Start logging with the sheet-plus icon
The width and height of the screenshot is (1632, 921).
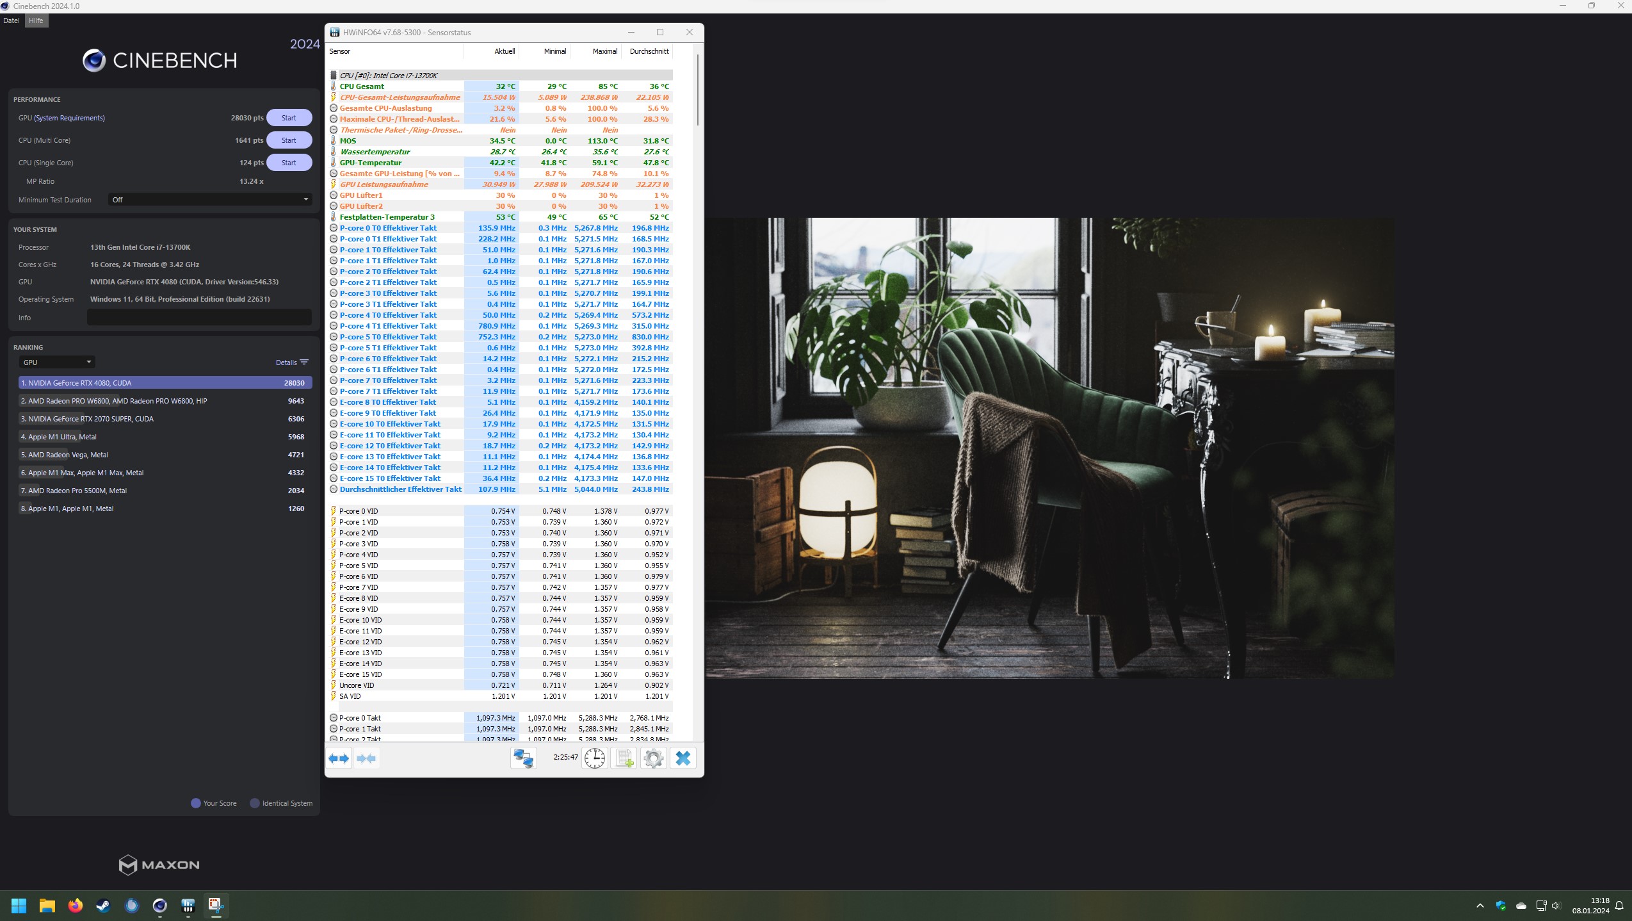tap(624, 758)
